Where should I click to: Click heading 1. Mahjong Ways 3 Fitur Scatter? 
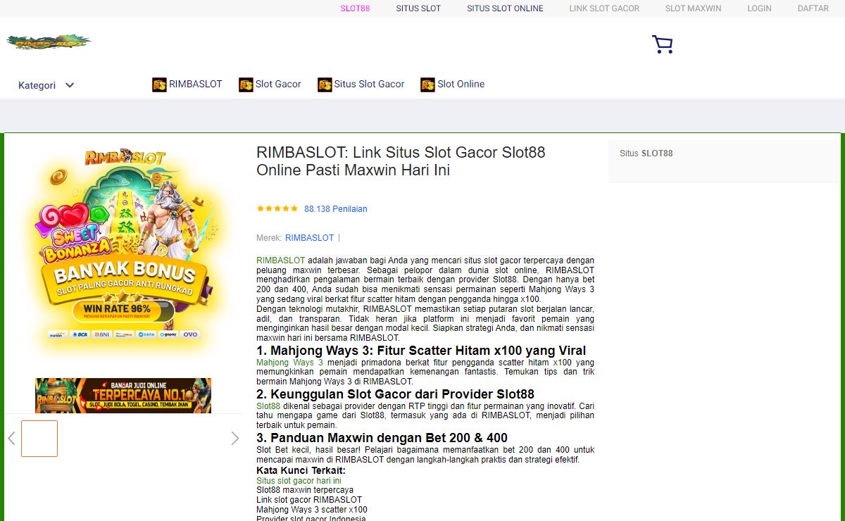[421, 351]
